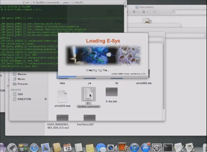Click DEVICES header in sidebar
This screenshot has width=207, height=152.
(x=16, y=90)
